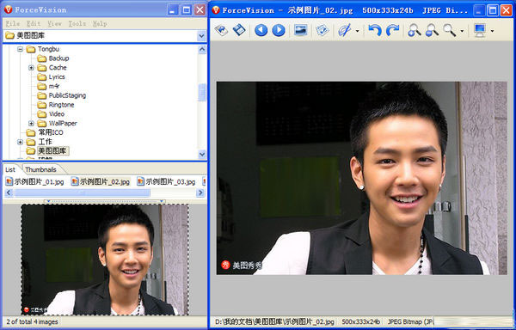The height and width of the screenshot is (330, 516).
Task: Click the Save floppy disk icon
Action: pyautogui.click(x=239, y=30)
